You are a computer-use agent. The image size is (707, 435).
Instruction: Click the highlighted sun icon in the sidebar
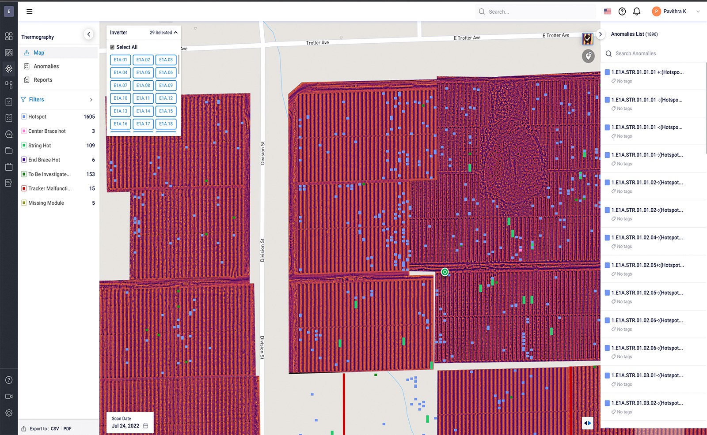point(9,69)
